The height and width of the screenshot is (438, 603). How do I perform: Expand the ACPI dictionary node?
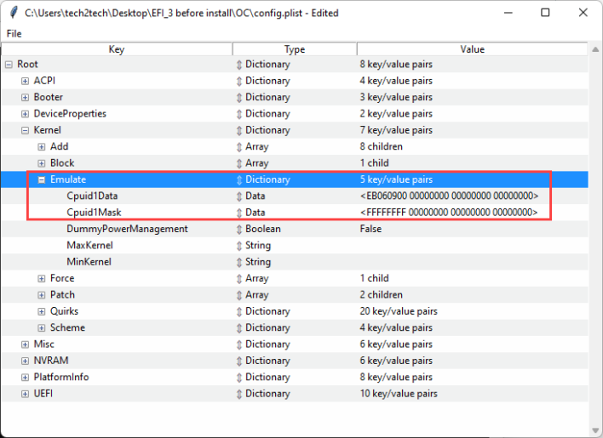coord(26,81)
